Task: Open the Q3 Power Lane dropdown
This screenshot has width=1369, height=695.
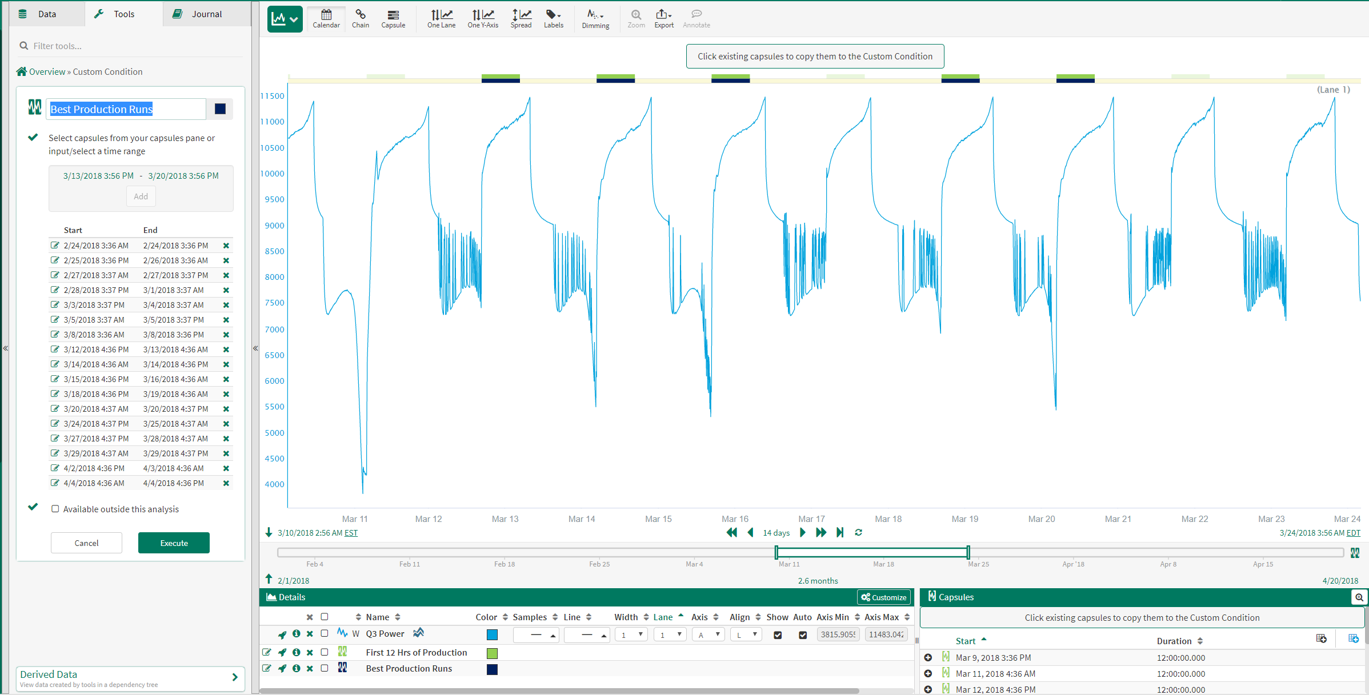Action: coord(670,634)
